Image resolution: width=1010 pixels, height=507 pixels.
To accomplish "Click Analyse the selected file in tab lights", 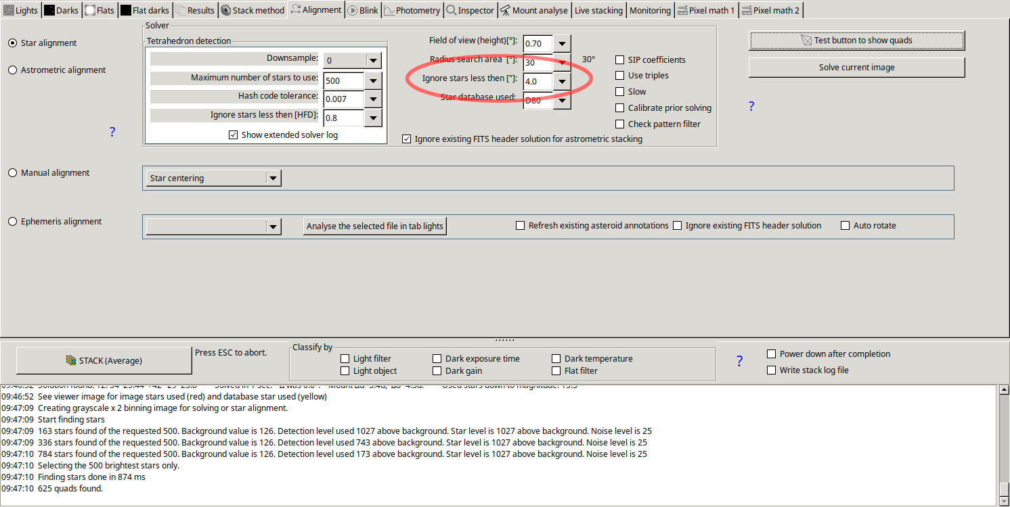I will coord(374,226).
